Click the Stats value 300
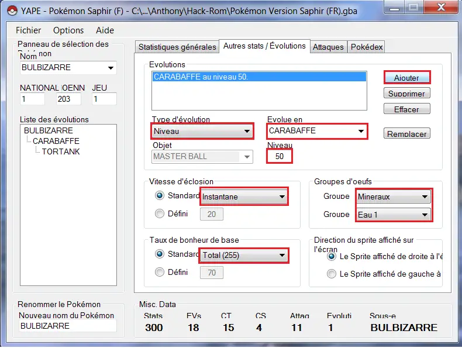The width and height of the screenshot is (462, 348). tap(154, 328)
